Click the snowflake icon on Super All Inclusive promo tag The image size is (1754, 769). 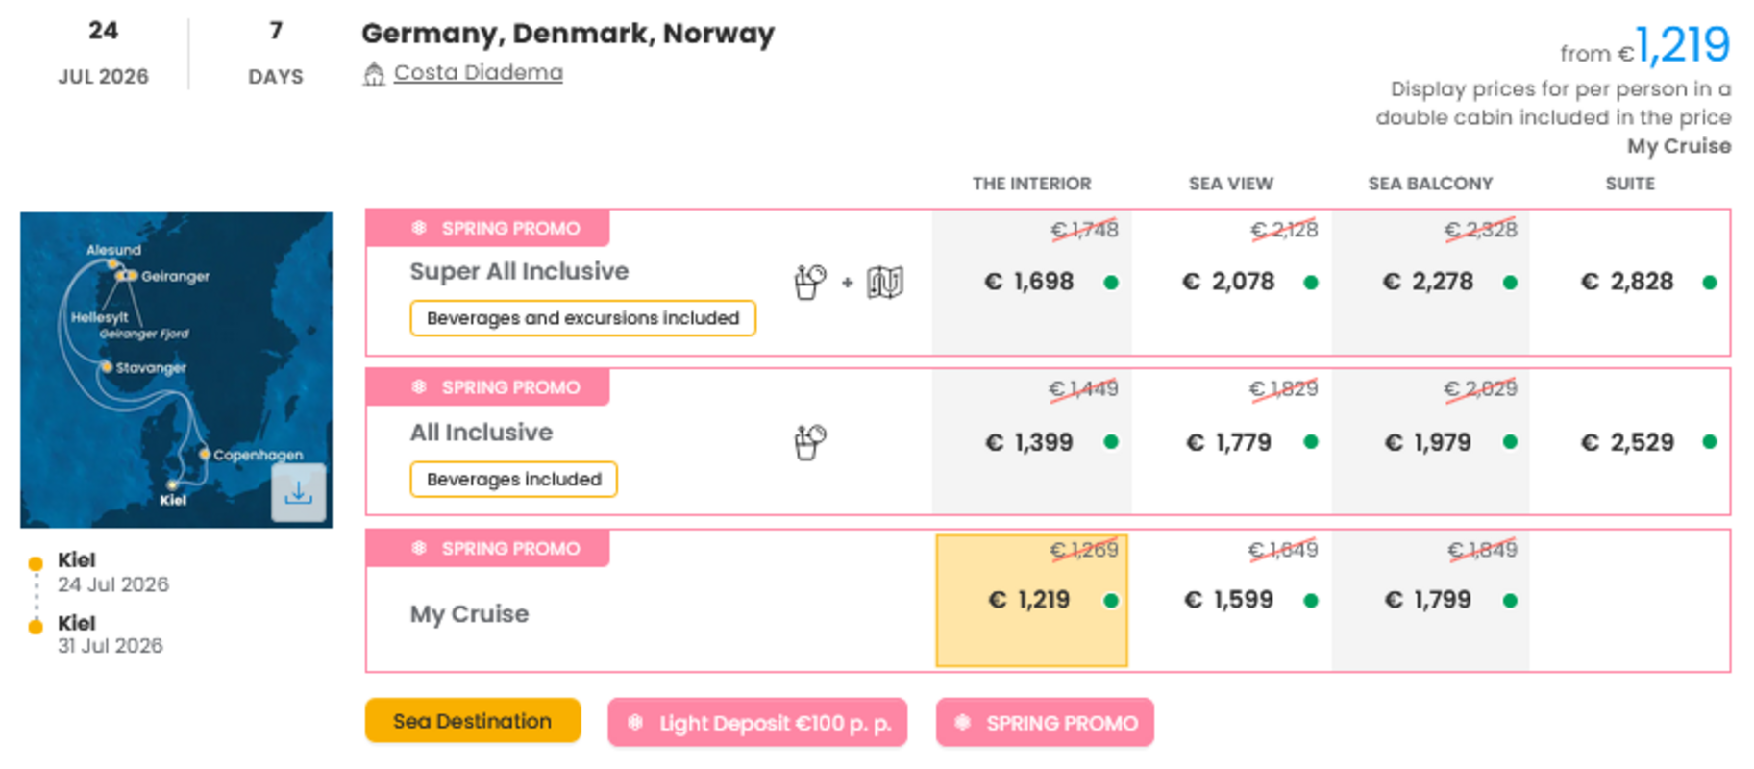[419, 228]
